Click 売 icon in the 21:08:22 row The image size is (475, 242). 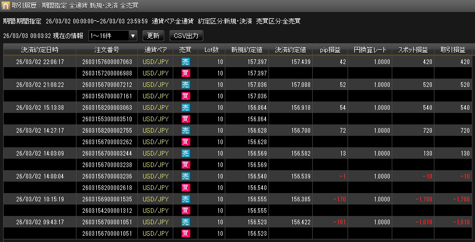pyautogui.click(x=185, y=85)
